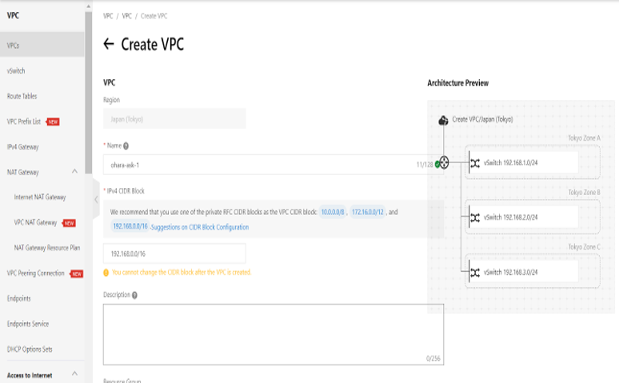
Task: Collapse the Access to Internet section
Action: [x=74, y=373]
